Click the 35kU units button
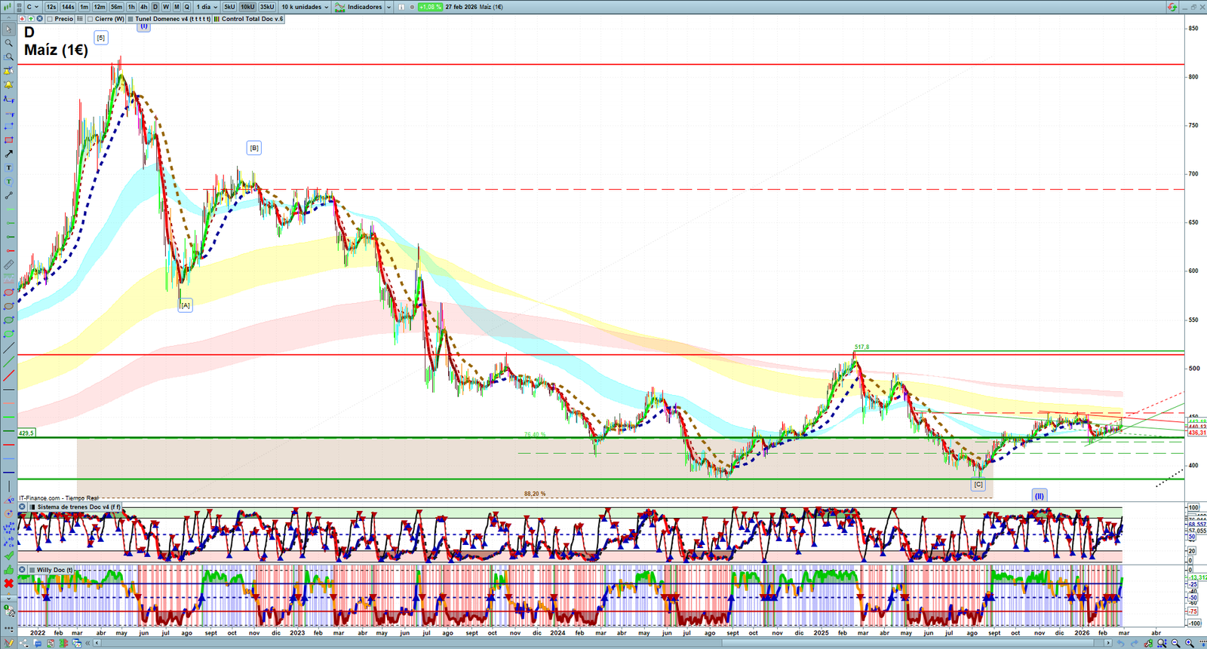Screen dimensions: 1207x649 click(267, 7)
